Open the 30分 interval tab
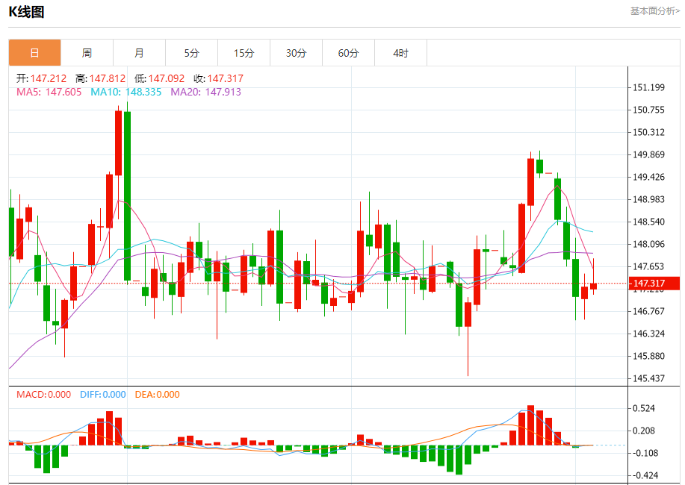Screen dimensions: 685x485 pyautogui.click(x=297, y=53)
